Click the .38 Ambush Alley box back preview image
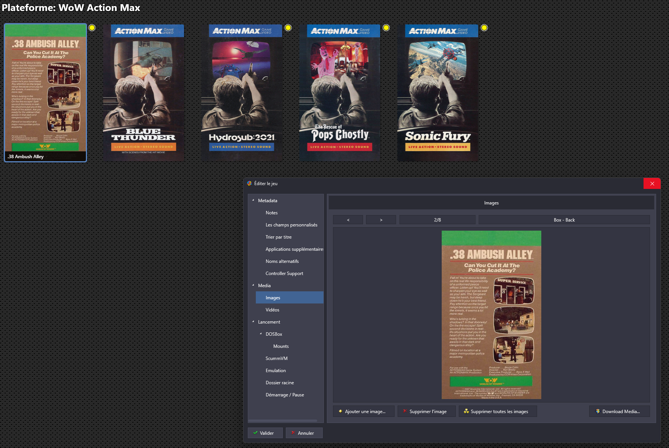This screenshot has width=669, height=448. point(491,315)
